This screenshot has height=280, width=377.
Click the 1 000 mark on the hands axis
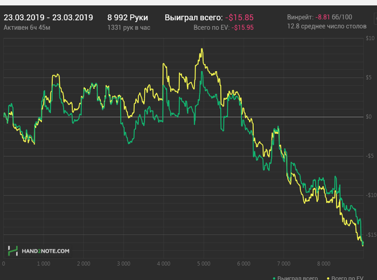[x=44, y=264]
